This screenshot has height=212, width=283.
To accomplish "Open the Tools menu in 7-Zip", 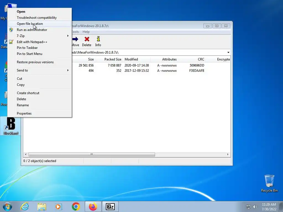I will tap(75, 32).
